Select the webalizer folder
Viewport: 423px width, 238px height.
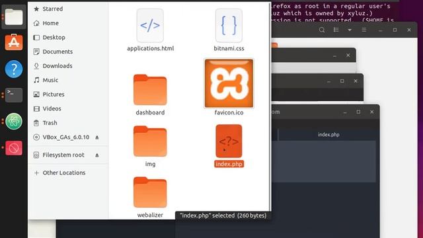(x=150, y=192)
